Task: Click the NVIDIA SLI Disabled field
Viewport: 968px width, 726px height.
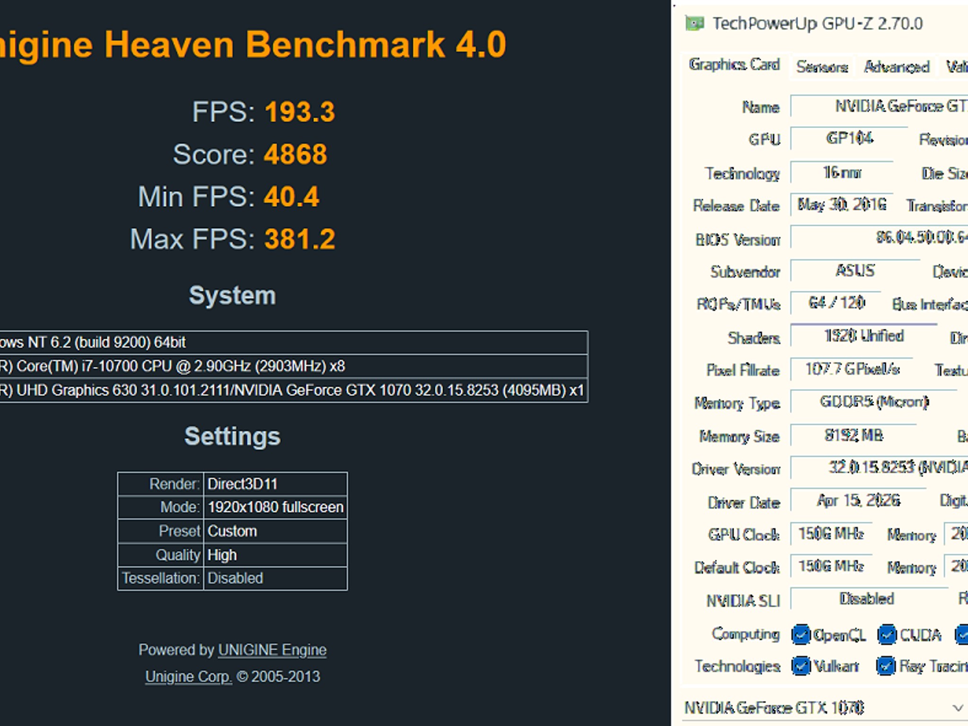Action: tap(869, 599)
